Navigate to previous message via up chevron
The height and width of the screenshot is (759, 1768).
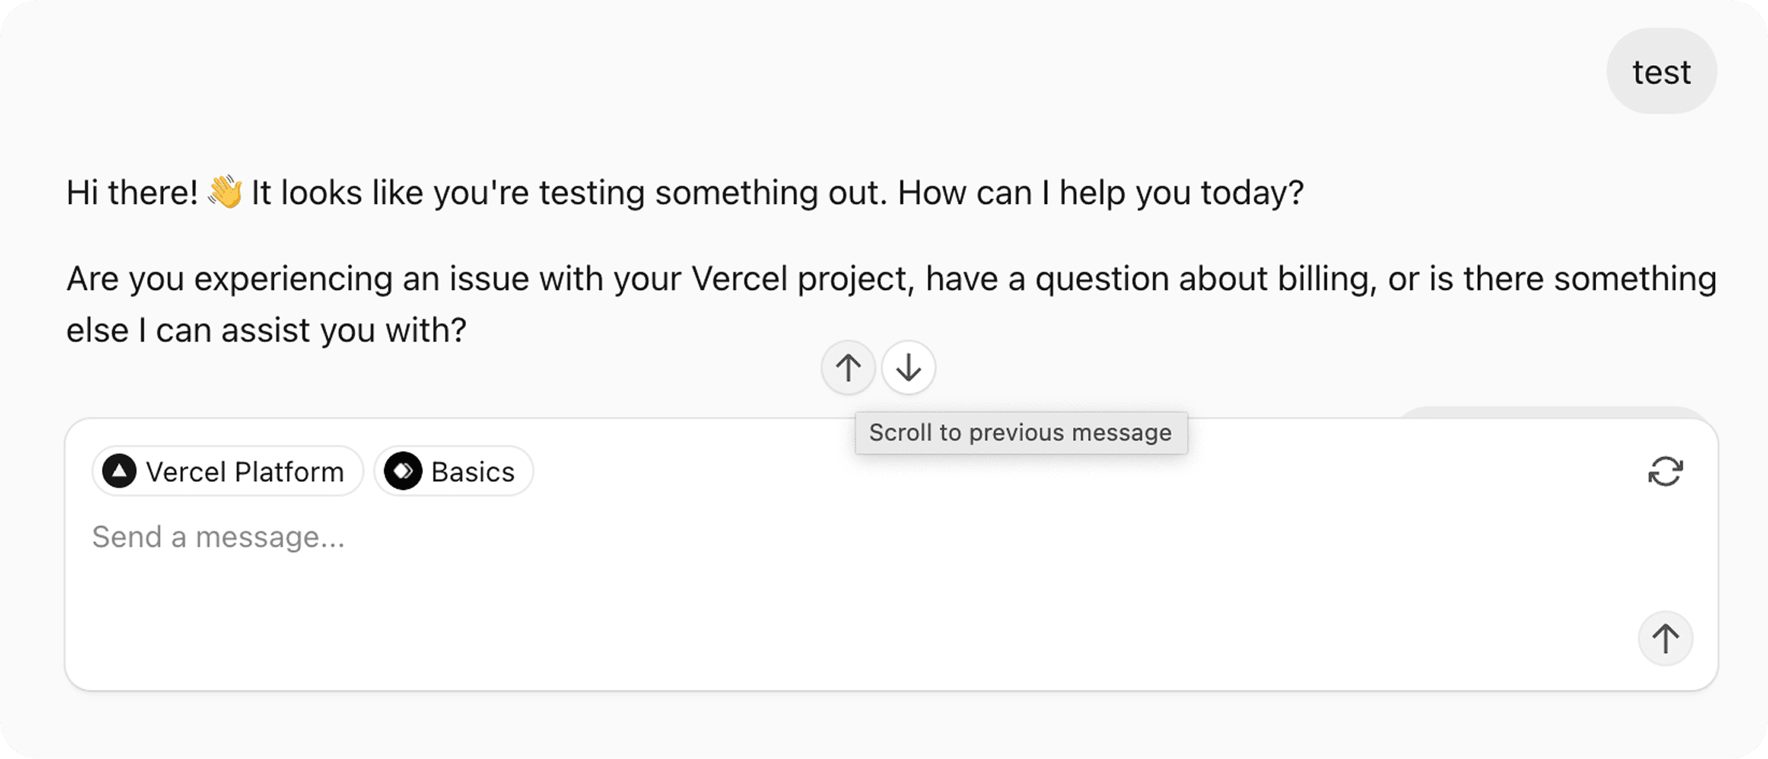pos(848,368)
